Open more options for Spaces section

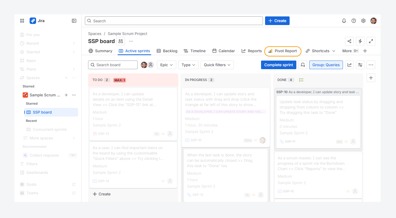pos(74,78)
